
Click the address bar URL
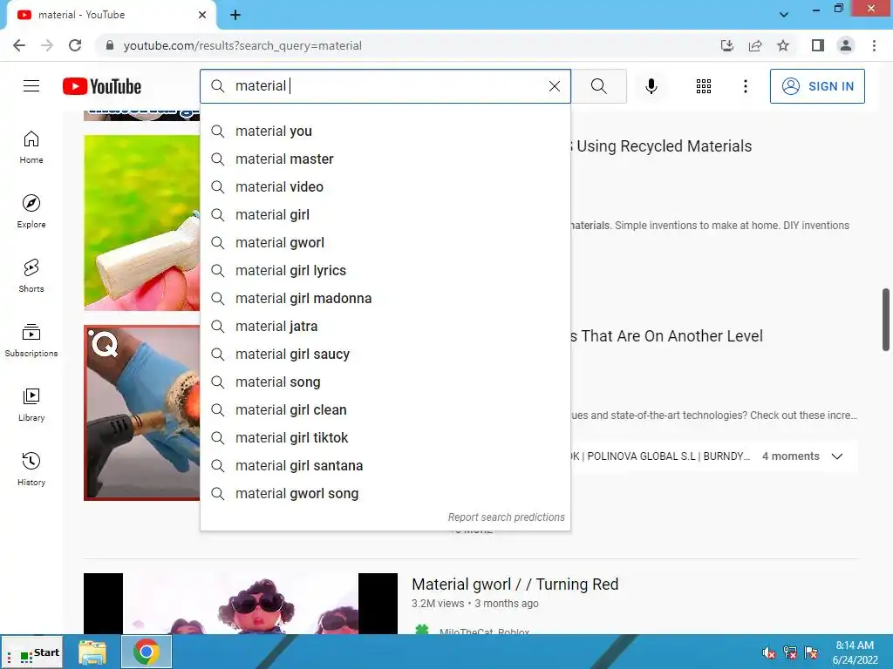tap(242, 45)
